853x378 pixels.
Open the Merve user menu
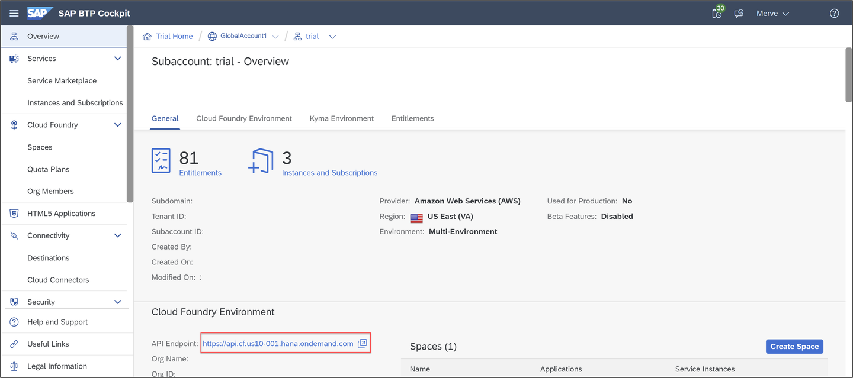(x=772, y=13)
